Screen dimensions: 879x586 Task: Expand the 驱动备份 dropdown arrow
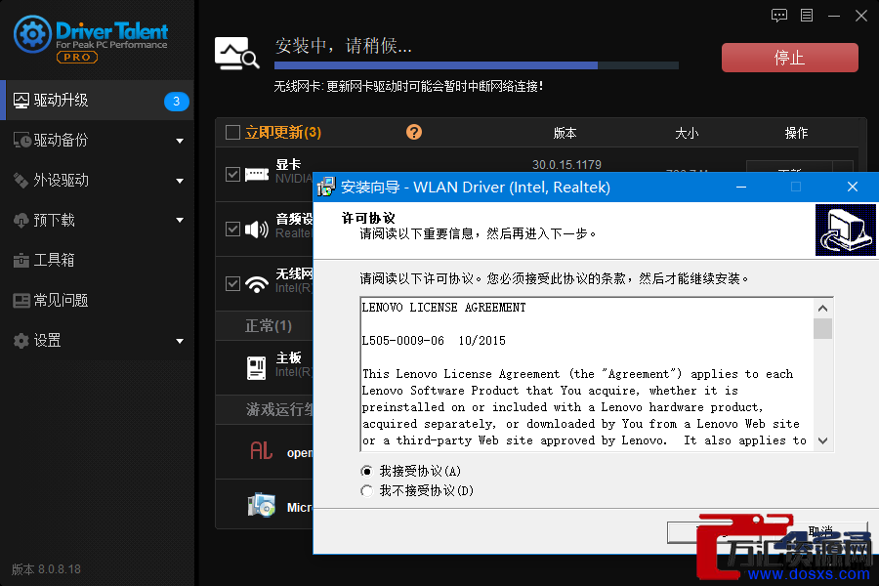[x=180, y=141]
